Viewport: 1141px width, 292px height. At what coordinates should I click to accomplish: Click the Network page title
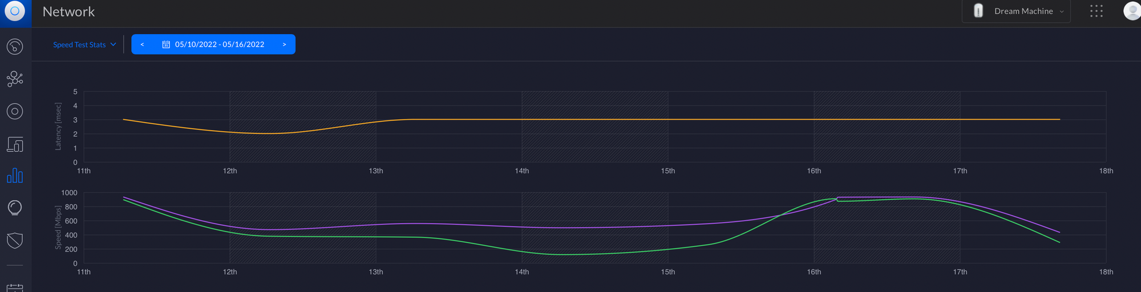tap(68, 12)
